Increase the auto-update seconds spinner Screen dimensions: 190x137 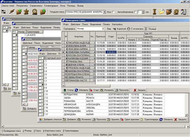(x=143, y=11)
